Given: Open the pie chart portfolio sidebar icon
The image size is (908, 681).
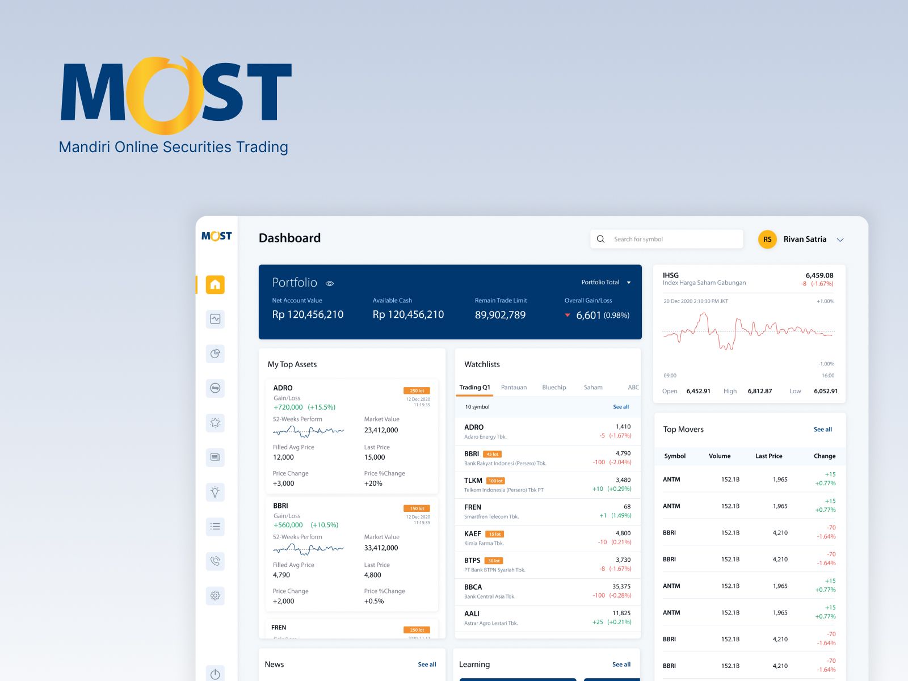Looking at the screenshot, I should [215, 354].
